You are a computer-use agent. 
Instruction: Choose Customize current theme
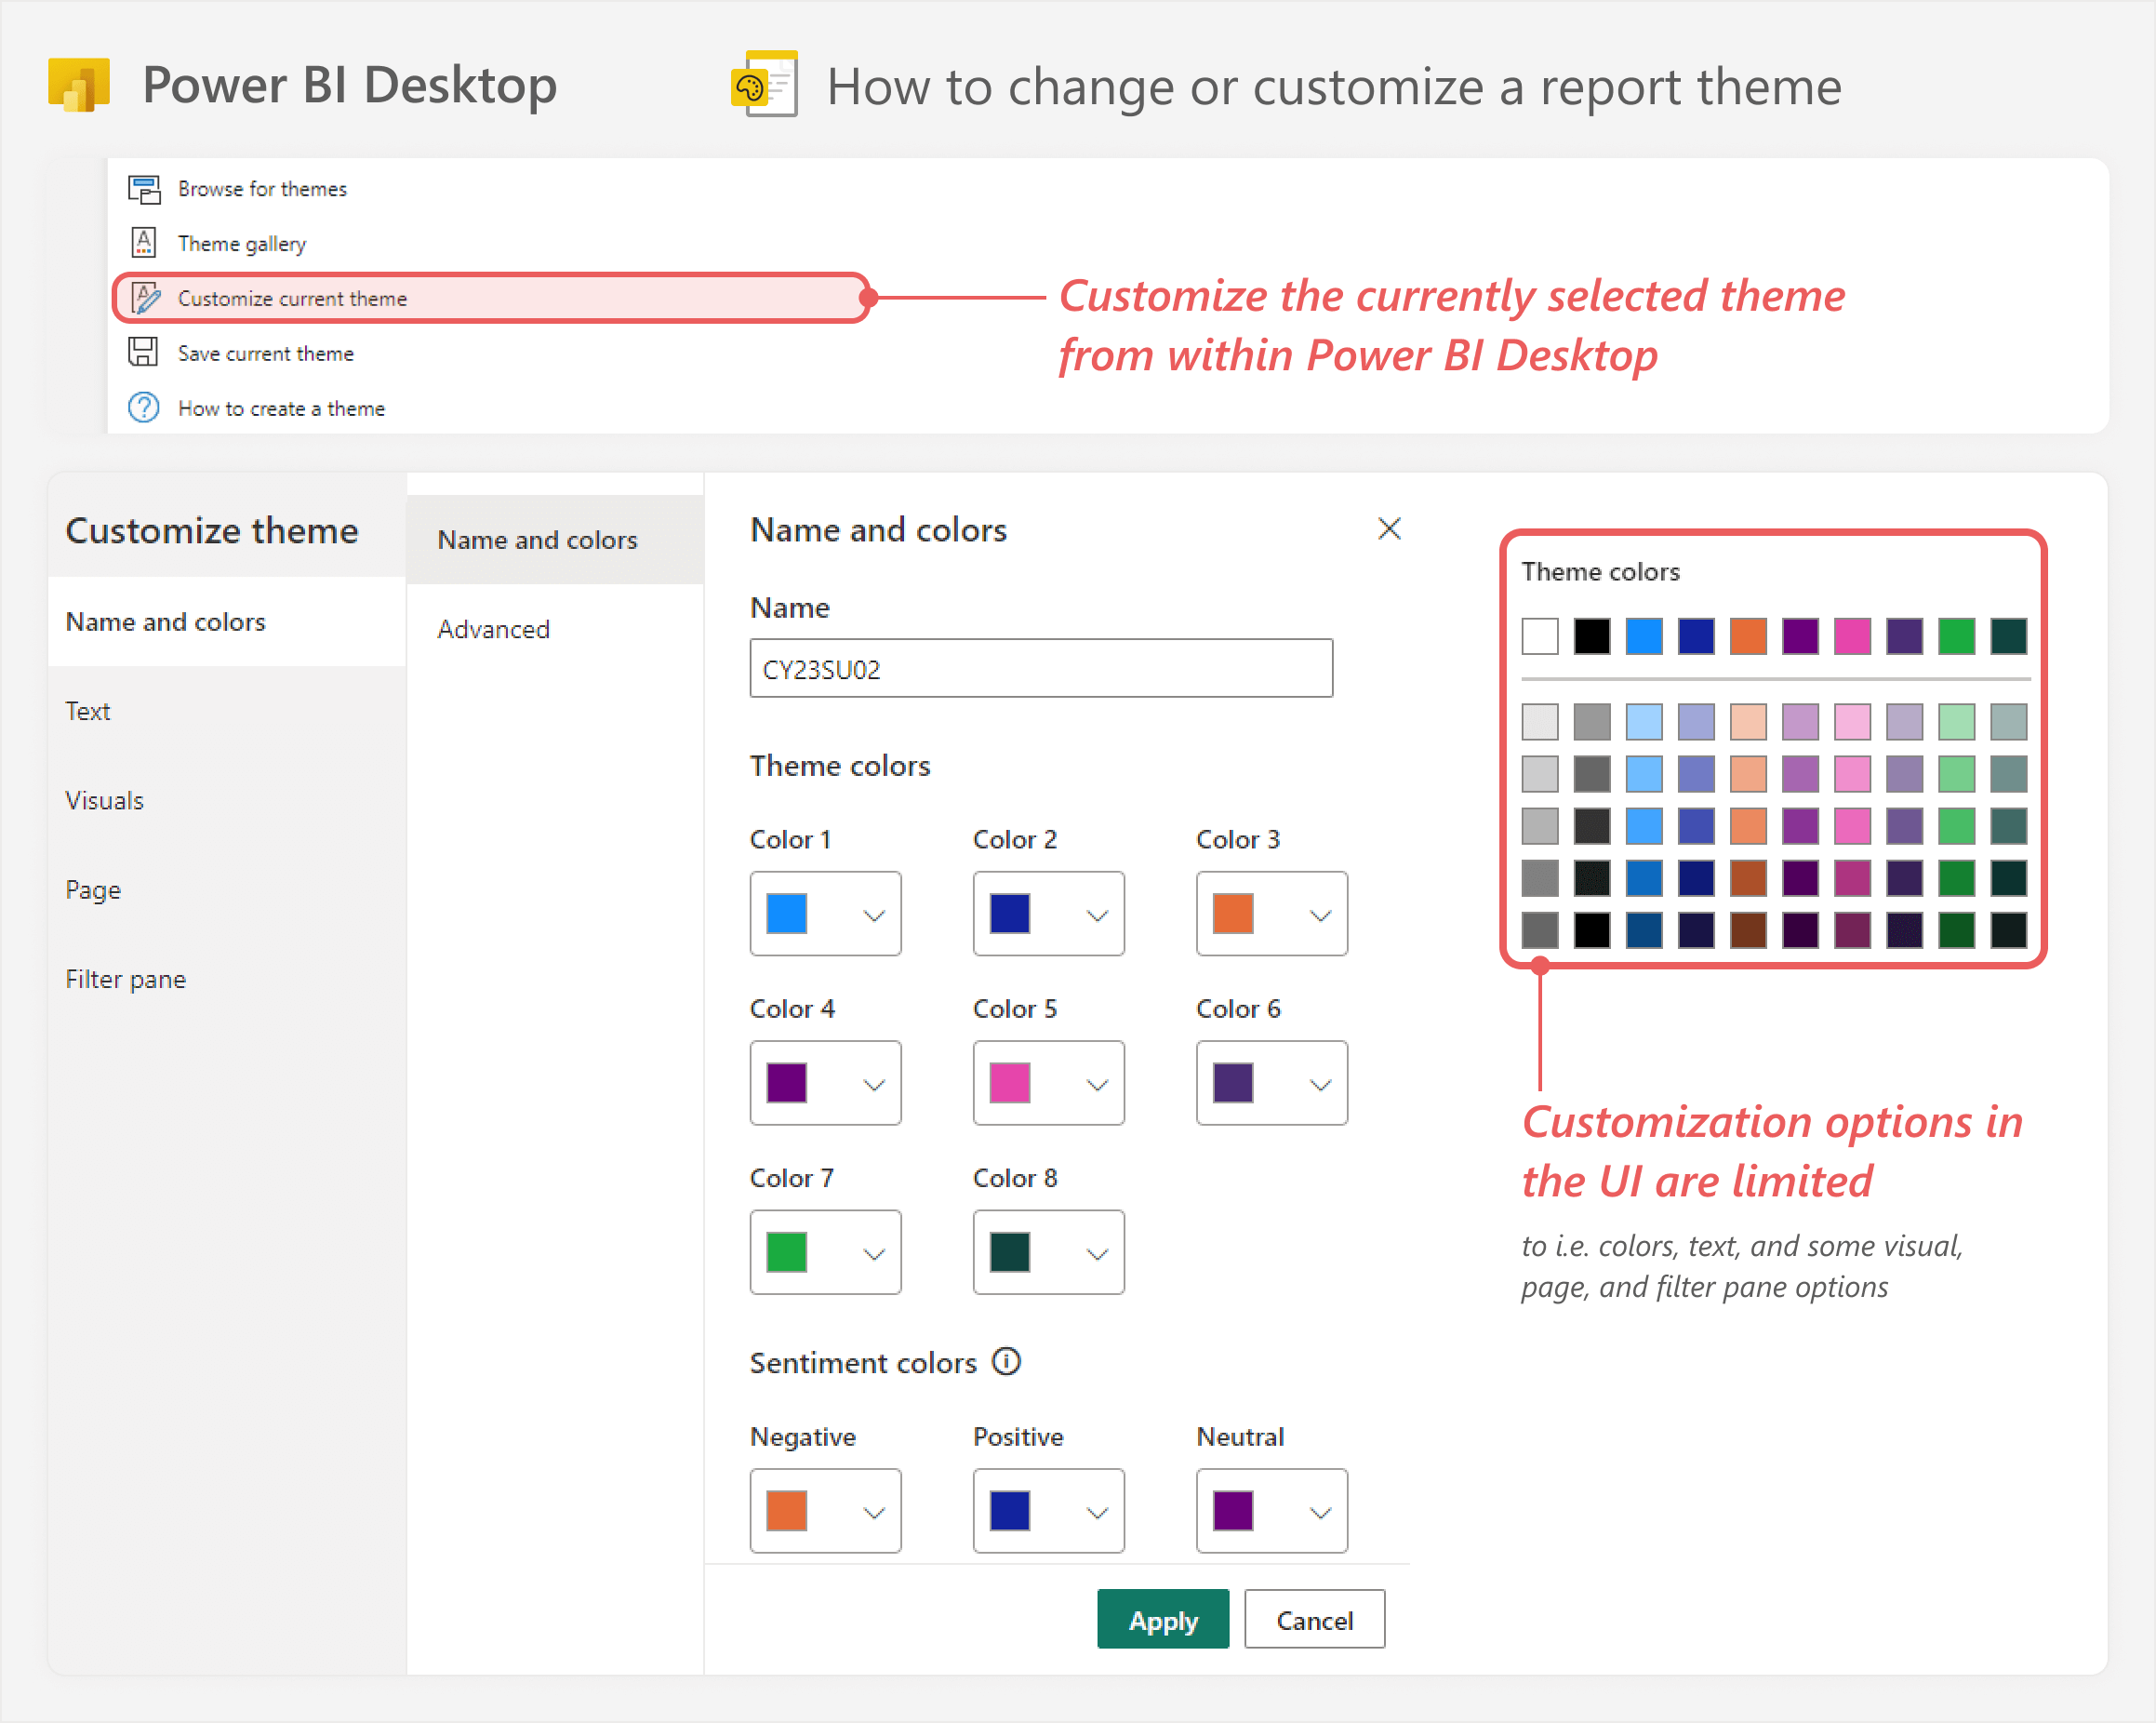pyautogui.click(x=490, y=298)
